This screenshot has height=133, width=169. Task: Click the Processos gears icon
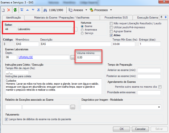click(91, 10)
